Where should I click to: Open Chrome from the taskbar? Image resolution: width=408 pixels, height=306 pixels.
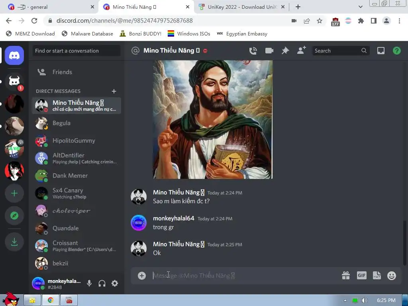51,300
